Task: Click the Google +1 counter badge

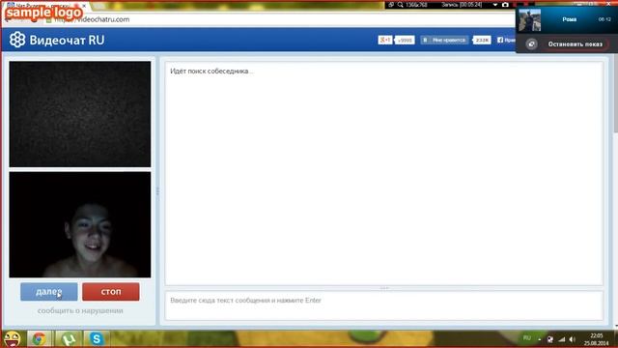Action: point(405,40)
